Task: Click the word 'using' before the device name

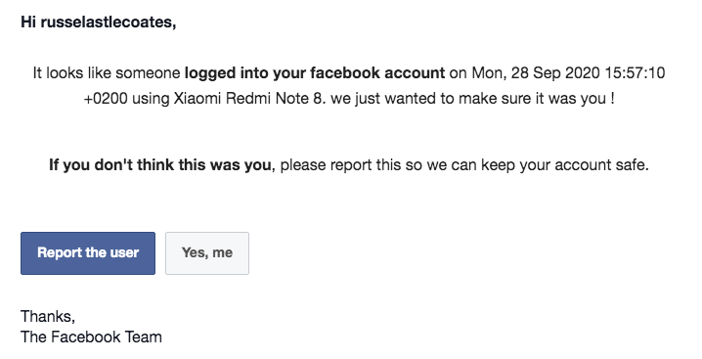Action: tap(151, 99)
